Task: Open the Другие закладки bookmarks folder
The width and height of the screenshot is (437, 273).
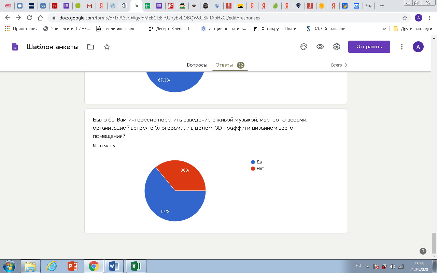Action: [x=413, y=29]
